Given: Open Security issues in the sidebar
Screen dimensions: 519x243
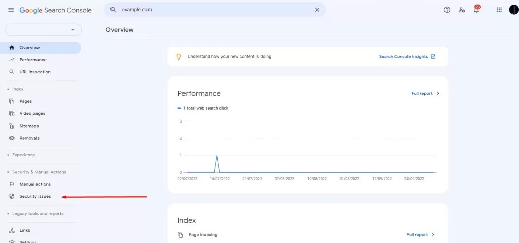Looking at the screenshot, I should pos(35,197).
